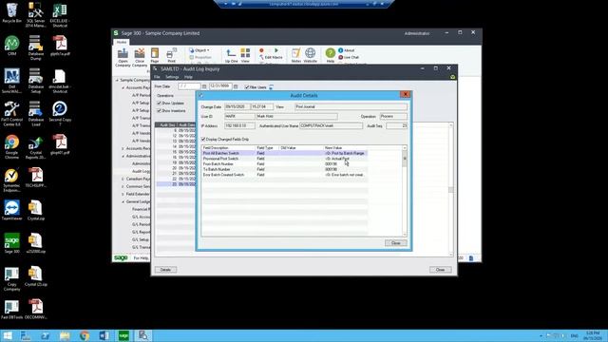Open Word from the taskbar
Image resolution: width=608 pixels, height=342 pixels.
point(104,335)
